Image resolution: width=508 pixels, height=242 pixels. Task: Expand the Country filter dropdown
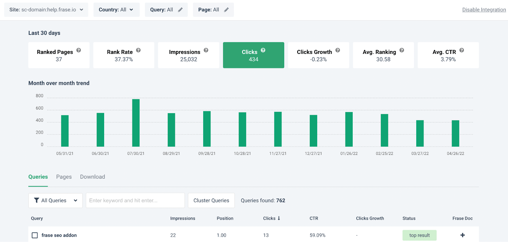116,10
